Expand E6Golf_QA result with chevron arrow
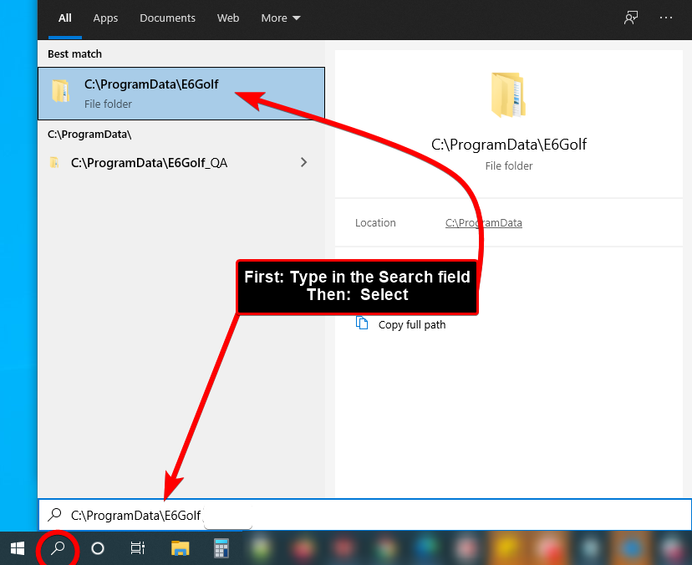The image size is (692, 565). [303, 162]
